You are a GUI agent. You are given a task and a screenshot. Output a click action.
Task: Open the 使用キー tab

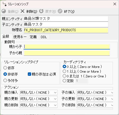tap(20, 37)
